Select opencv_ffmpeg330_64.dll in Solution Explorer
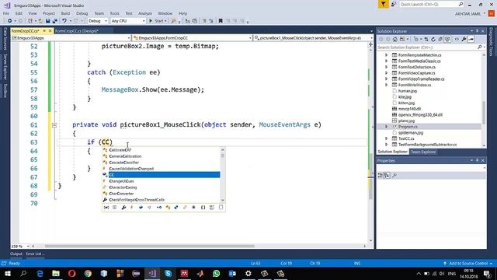 (420, 115)
